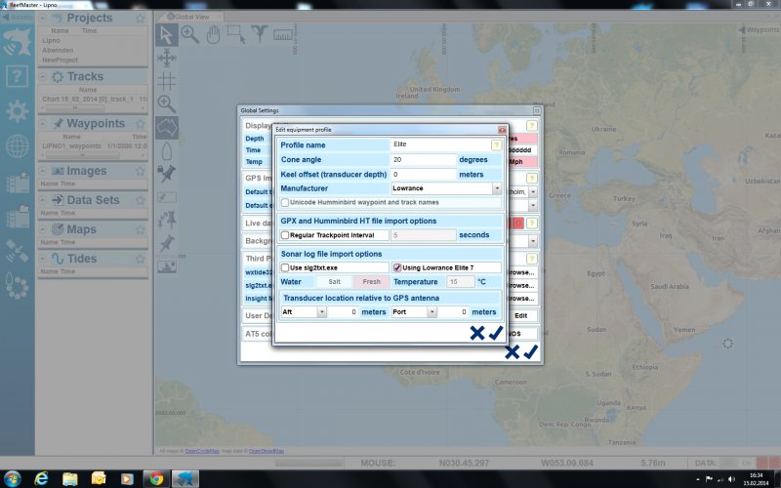Click the help icon beside Profile name
The height and width of the screenshot is (488, 781).
click(x=496, y=145)
